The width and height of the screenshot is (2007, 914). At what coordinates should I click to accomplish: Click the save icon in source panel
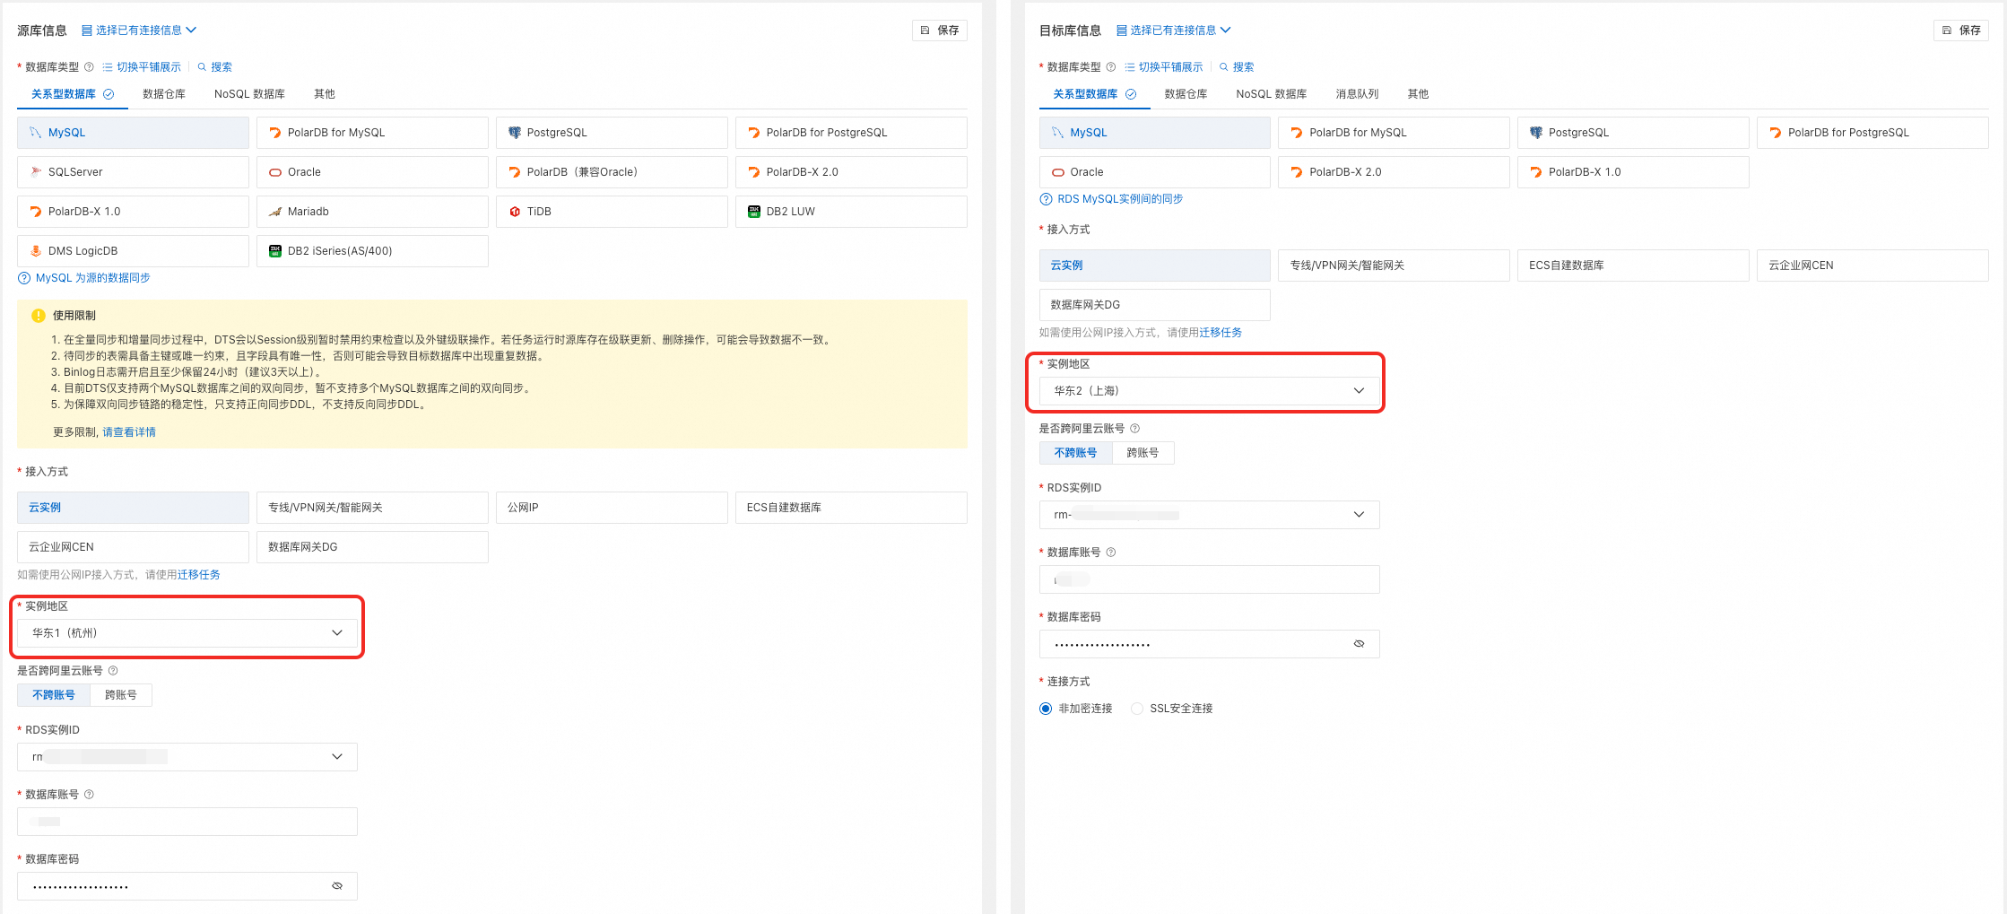925,30
